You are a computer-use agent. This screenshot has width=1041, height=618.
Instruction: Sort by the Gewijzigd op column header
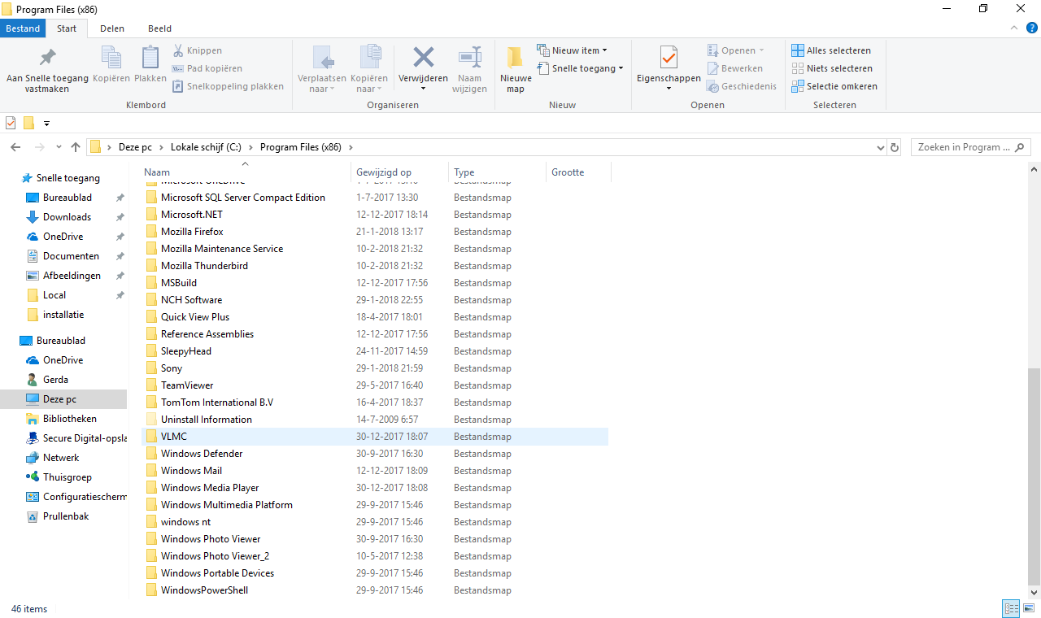[400, 172]
